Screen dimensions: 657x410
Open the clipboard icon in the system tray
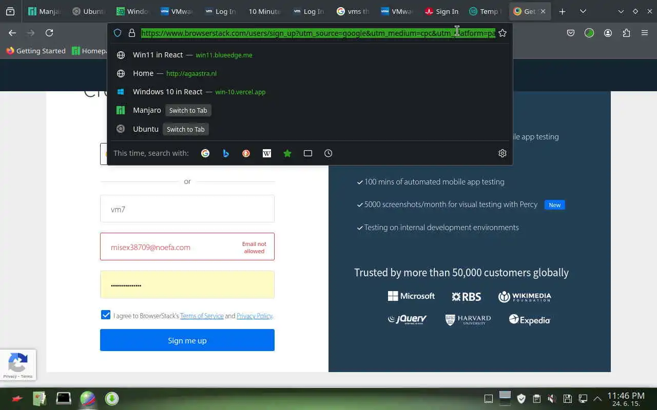tap(536, 398)
